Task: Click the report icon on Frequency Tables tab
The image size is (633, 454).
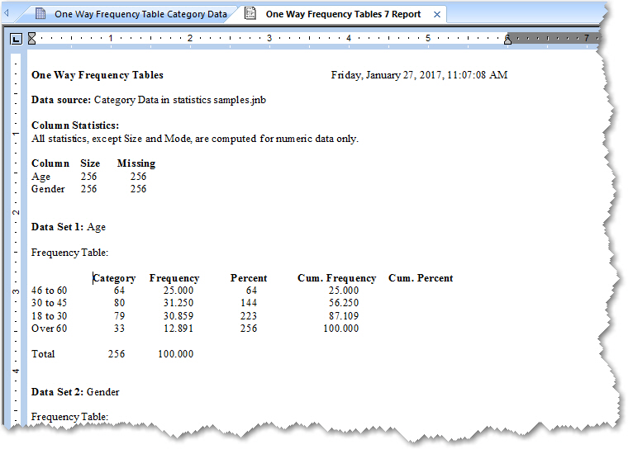Action: [250, 14]
